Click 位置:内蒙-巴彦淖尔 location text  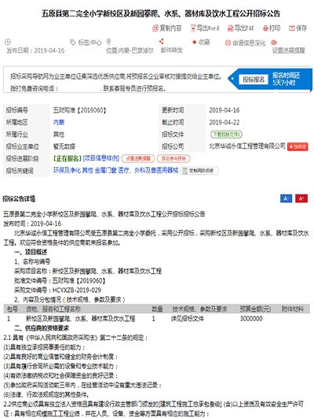[x=130, y=50]
